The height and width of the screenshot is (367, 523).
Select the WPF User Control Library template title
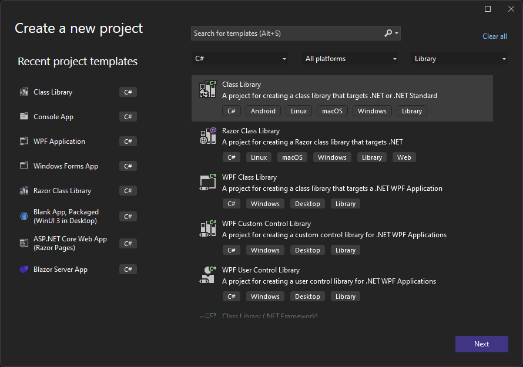[x=261, y=270]
